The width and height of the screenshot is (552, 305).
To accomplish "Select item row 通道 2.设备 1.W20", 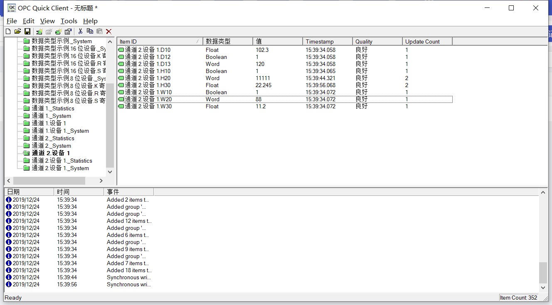I will pyautogui.click(x=285, y=99).
